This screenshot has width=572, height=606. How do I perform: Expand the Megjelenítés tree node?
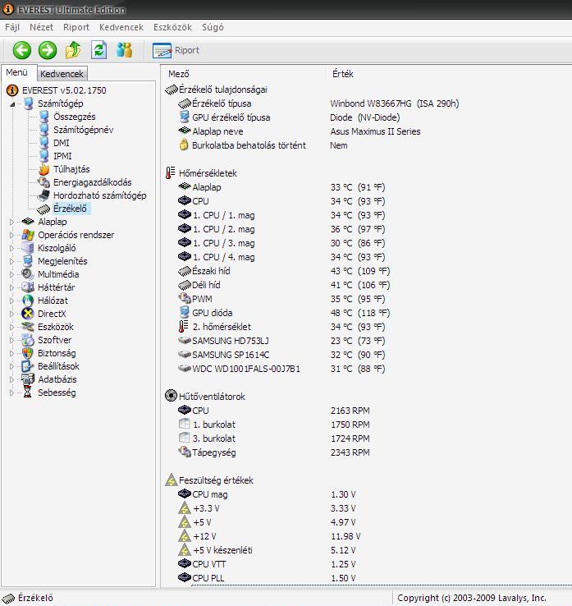[11, 261]
